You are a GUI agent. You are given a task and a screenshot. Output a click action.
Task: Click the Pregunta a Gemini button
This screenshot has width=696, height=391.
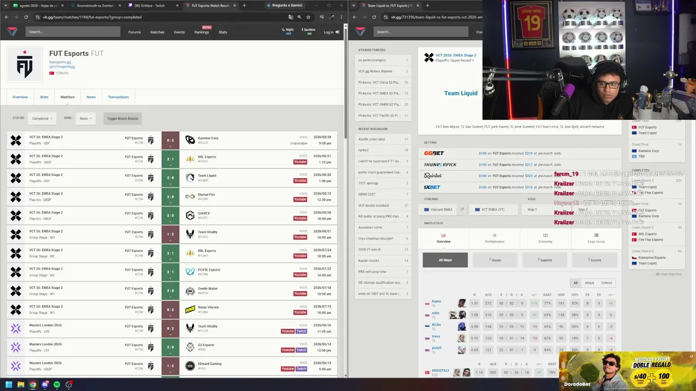click(285, 5)
